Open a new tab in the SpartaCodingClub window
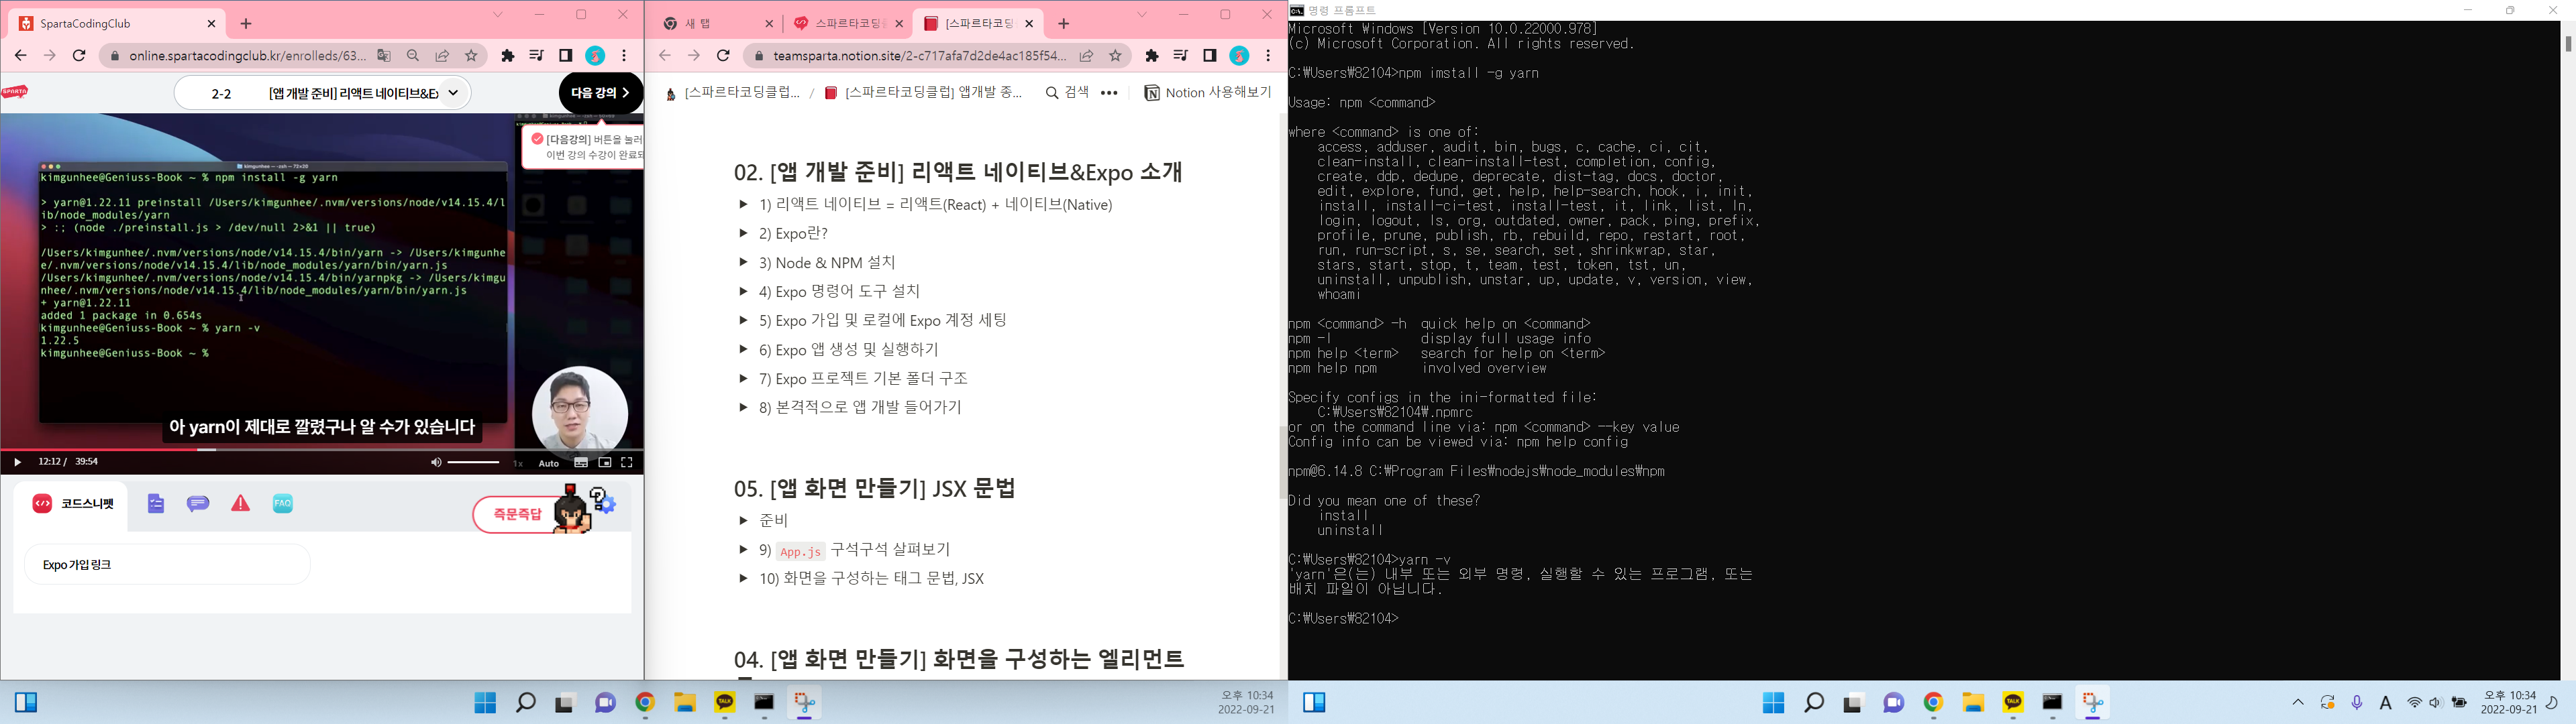2576x724 pixels. coord(246,24)
